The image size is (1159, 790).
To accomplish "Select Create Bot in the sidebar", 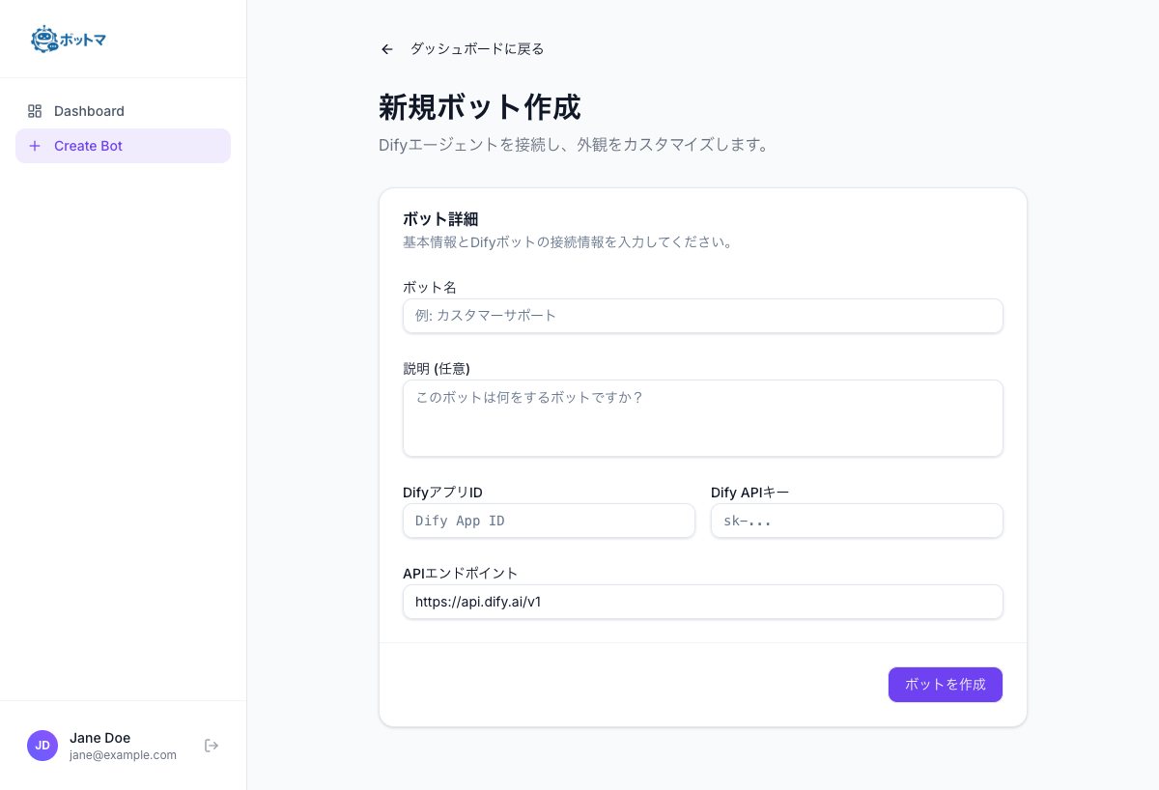I will click(x=87, y=145).
